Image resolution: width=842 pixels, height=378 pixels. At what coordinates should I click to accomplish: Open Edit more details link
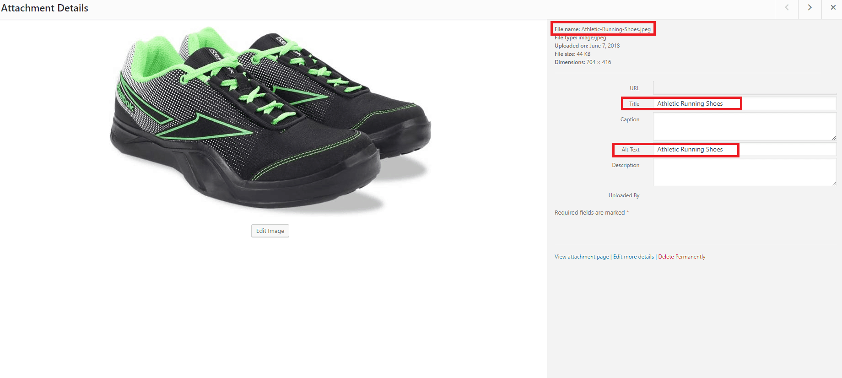click(x=633, y=257)
